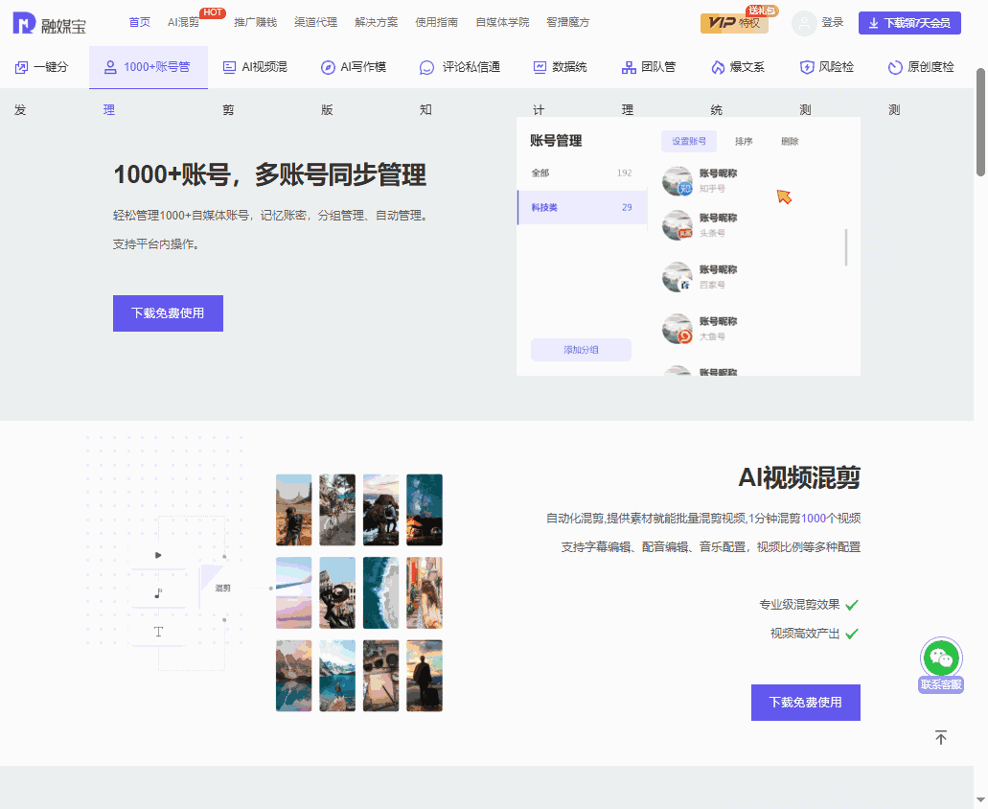Click the 百家号 account avatar
This screenshot has height=809, width=988.
point(678,277)
